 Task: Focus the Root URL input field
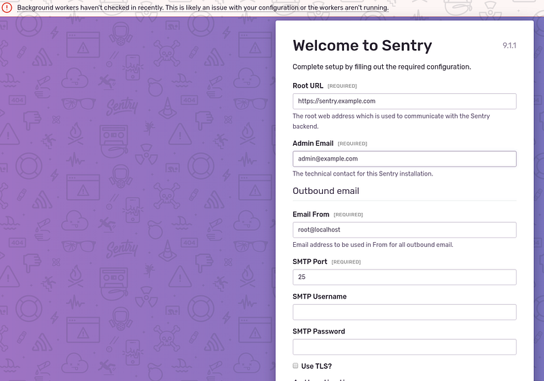pyautogui.click(x=404, y=101)
